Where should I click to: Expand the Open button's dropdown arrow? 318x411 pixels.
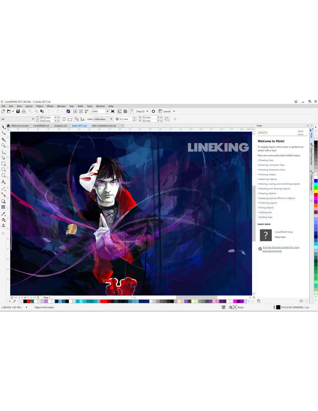pyautogui.click(x=13, y=111)
